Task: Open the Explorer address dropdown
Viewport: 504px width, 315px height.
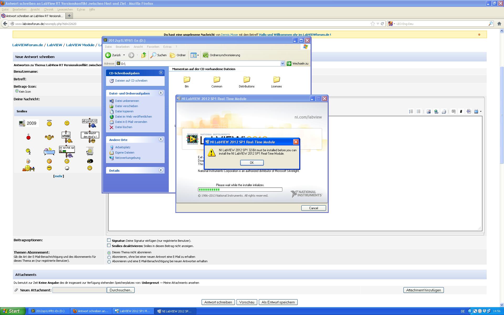Action: [282, 64]
